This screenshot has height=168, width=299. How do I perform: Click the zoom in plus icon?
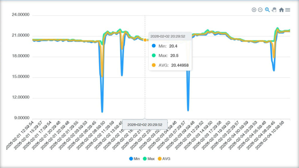[254, 10]
